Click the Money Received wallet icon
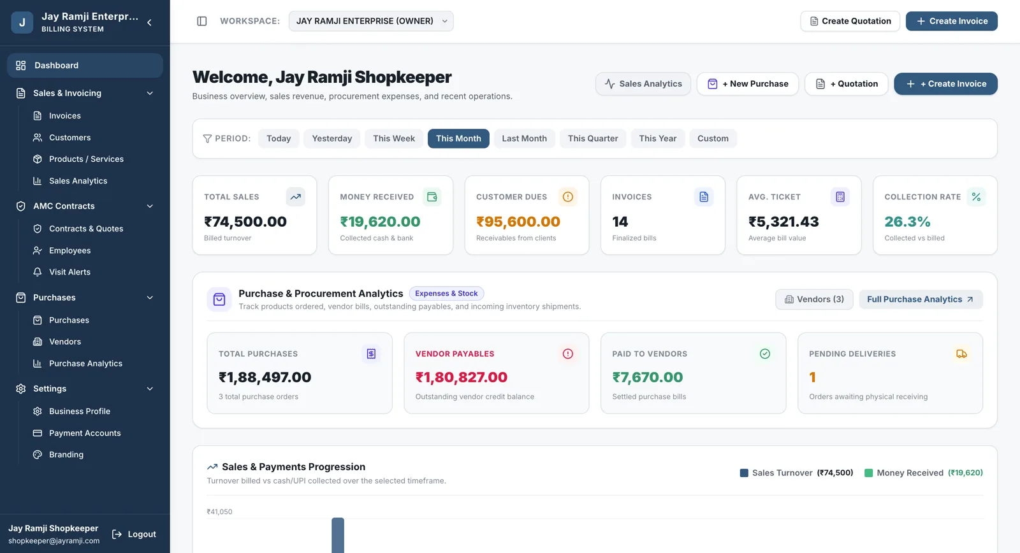The image size is (1020, 553). point(432,197)
